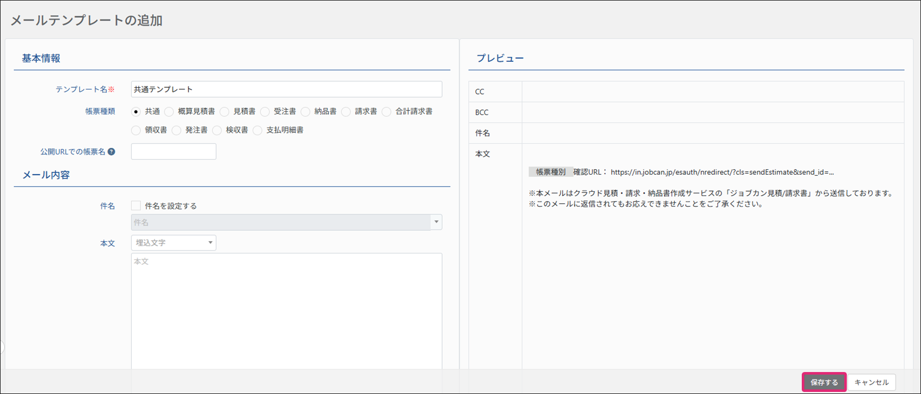This screenshot has width=921, height=394.
Task: Choose the 合計請求書 radio option
Action: pos(387,111)
